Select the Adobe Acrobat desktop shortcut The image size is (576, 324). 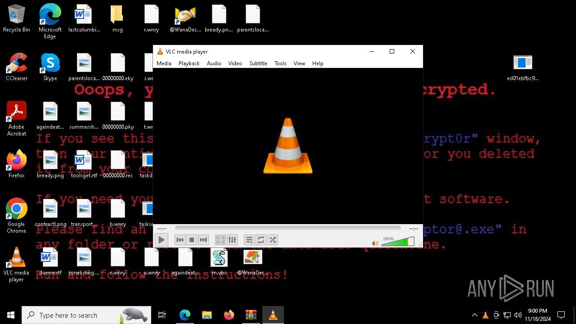[17, 119]
